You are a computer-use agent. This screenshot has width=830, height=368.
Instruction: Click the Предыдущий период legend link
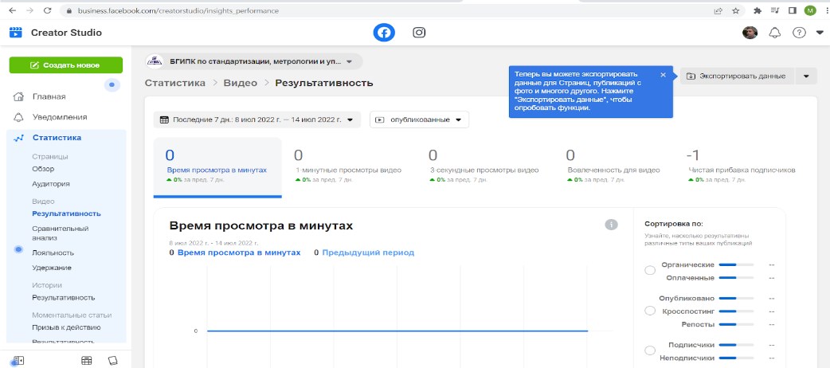[x=368, y=253]
